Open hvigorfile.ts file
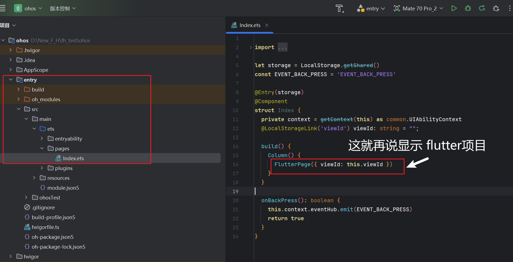 pyautogui.click(x=45, y=227)
